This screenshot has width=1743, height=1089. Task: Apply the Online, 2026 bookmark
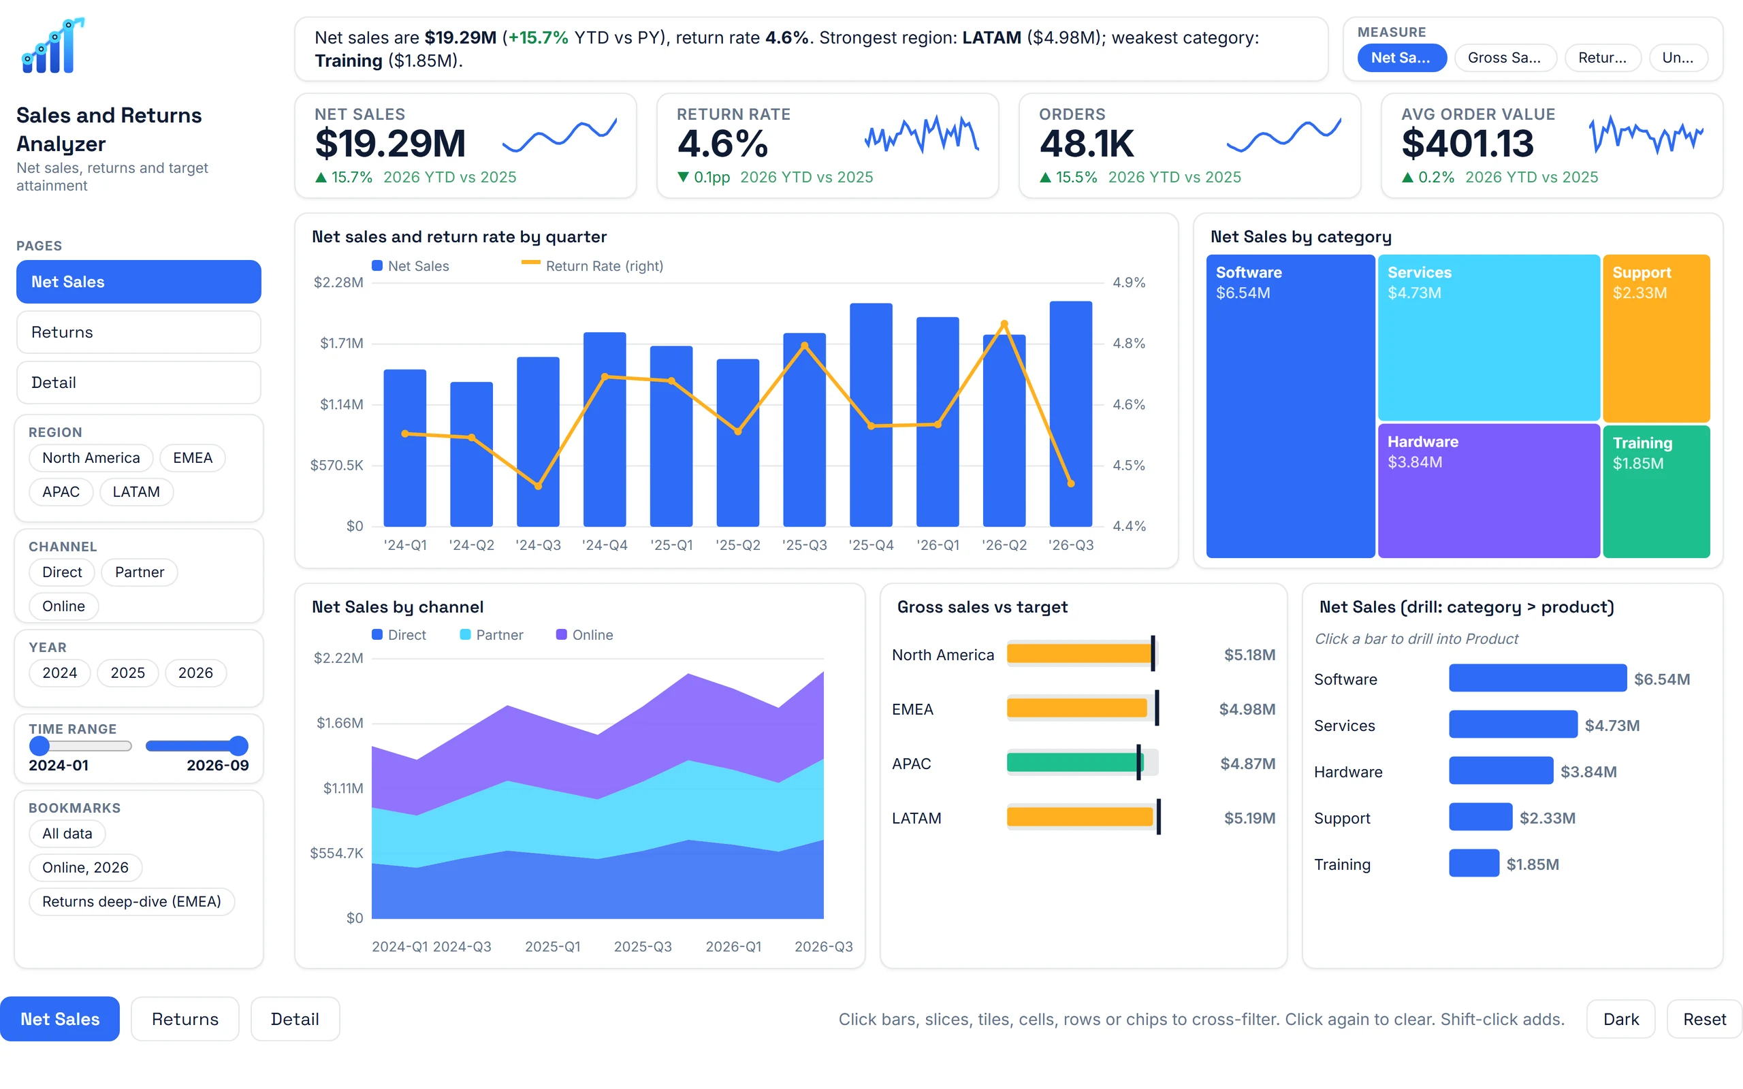coord(85,867)
